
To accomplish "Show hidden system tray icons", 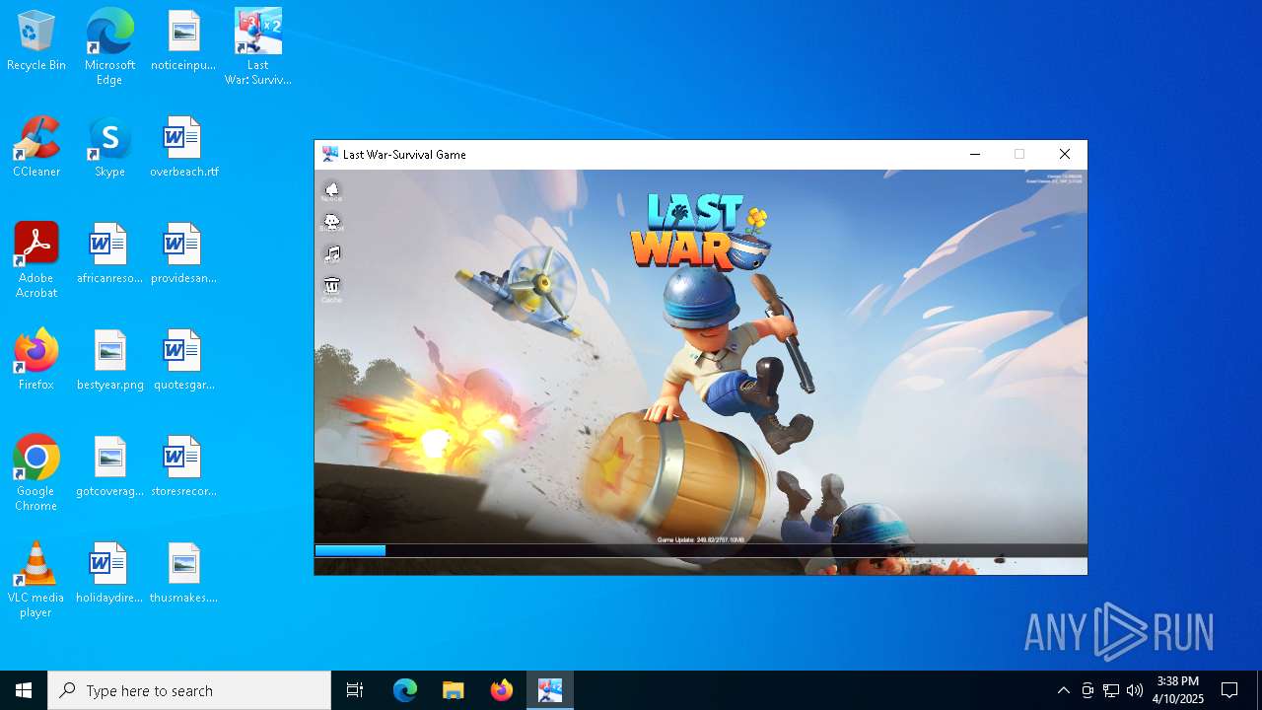I will [1063, 690].
